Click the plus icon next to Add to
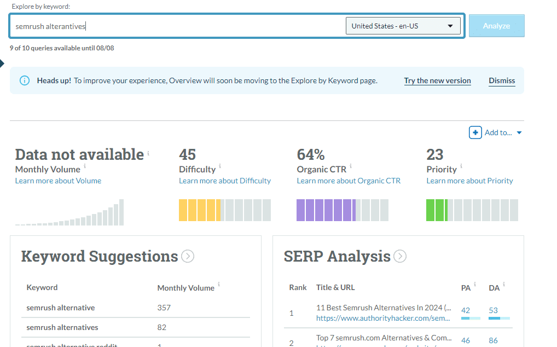This screenshot has width=557, height=347. (475, 132)
